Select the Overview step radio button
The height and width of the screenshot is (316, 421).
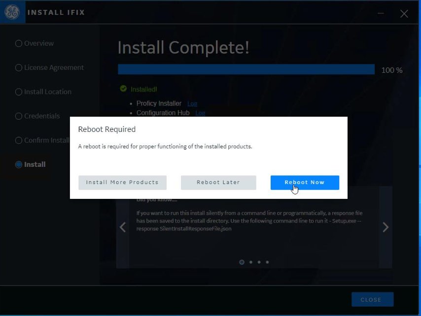point(19,43)
